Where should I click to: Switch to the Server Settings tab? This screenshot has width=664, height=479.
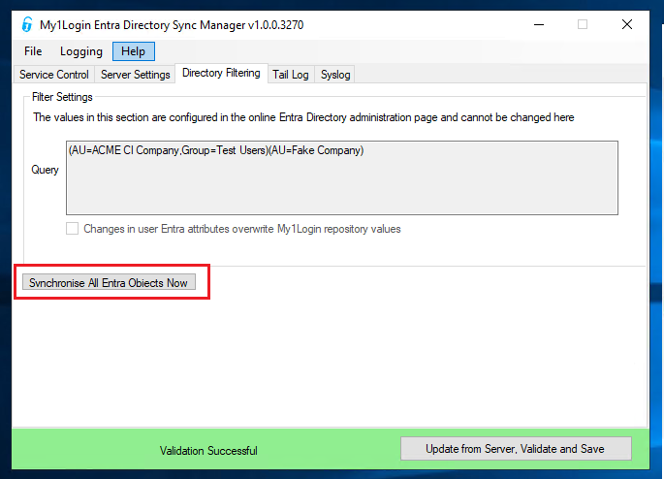tap(136, 75)
